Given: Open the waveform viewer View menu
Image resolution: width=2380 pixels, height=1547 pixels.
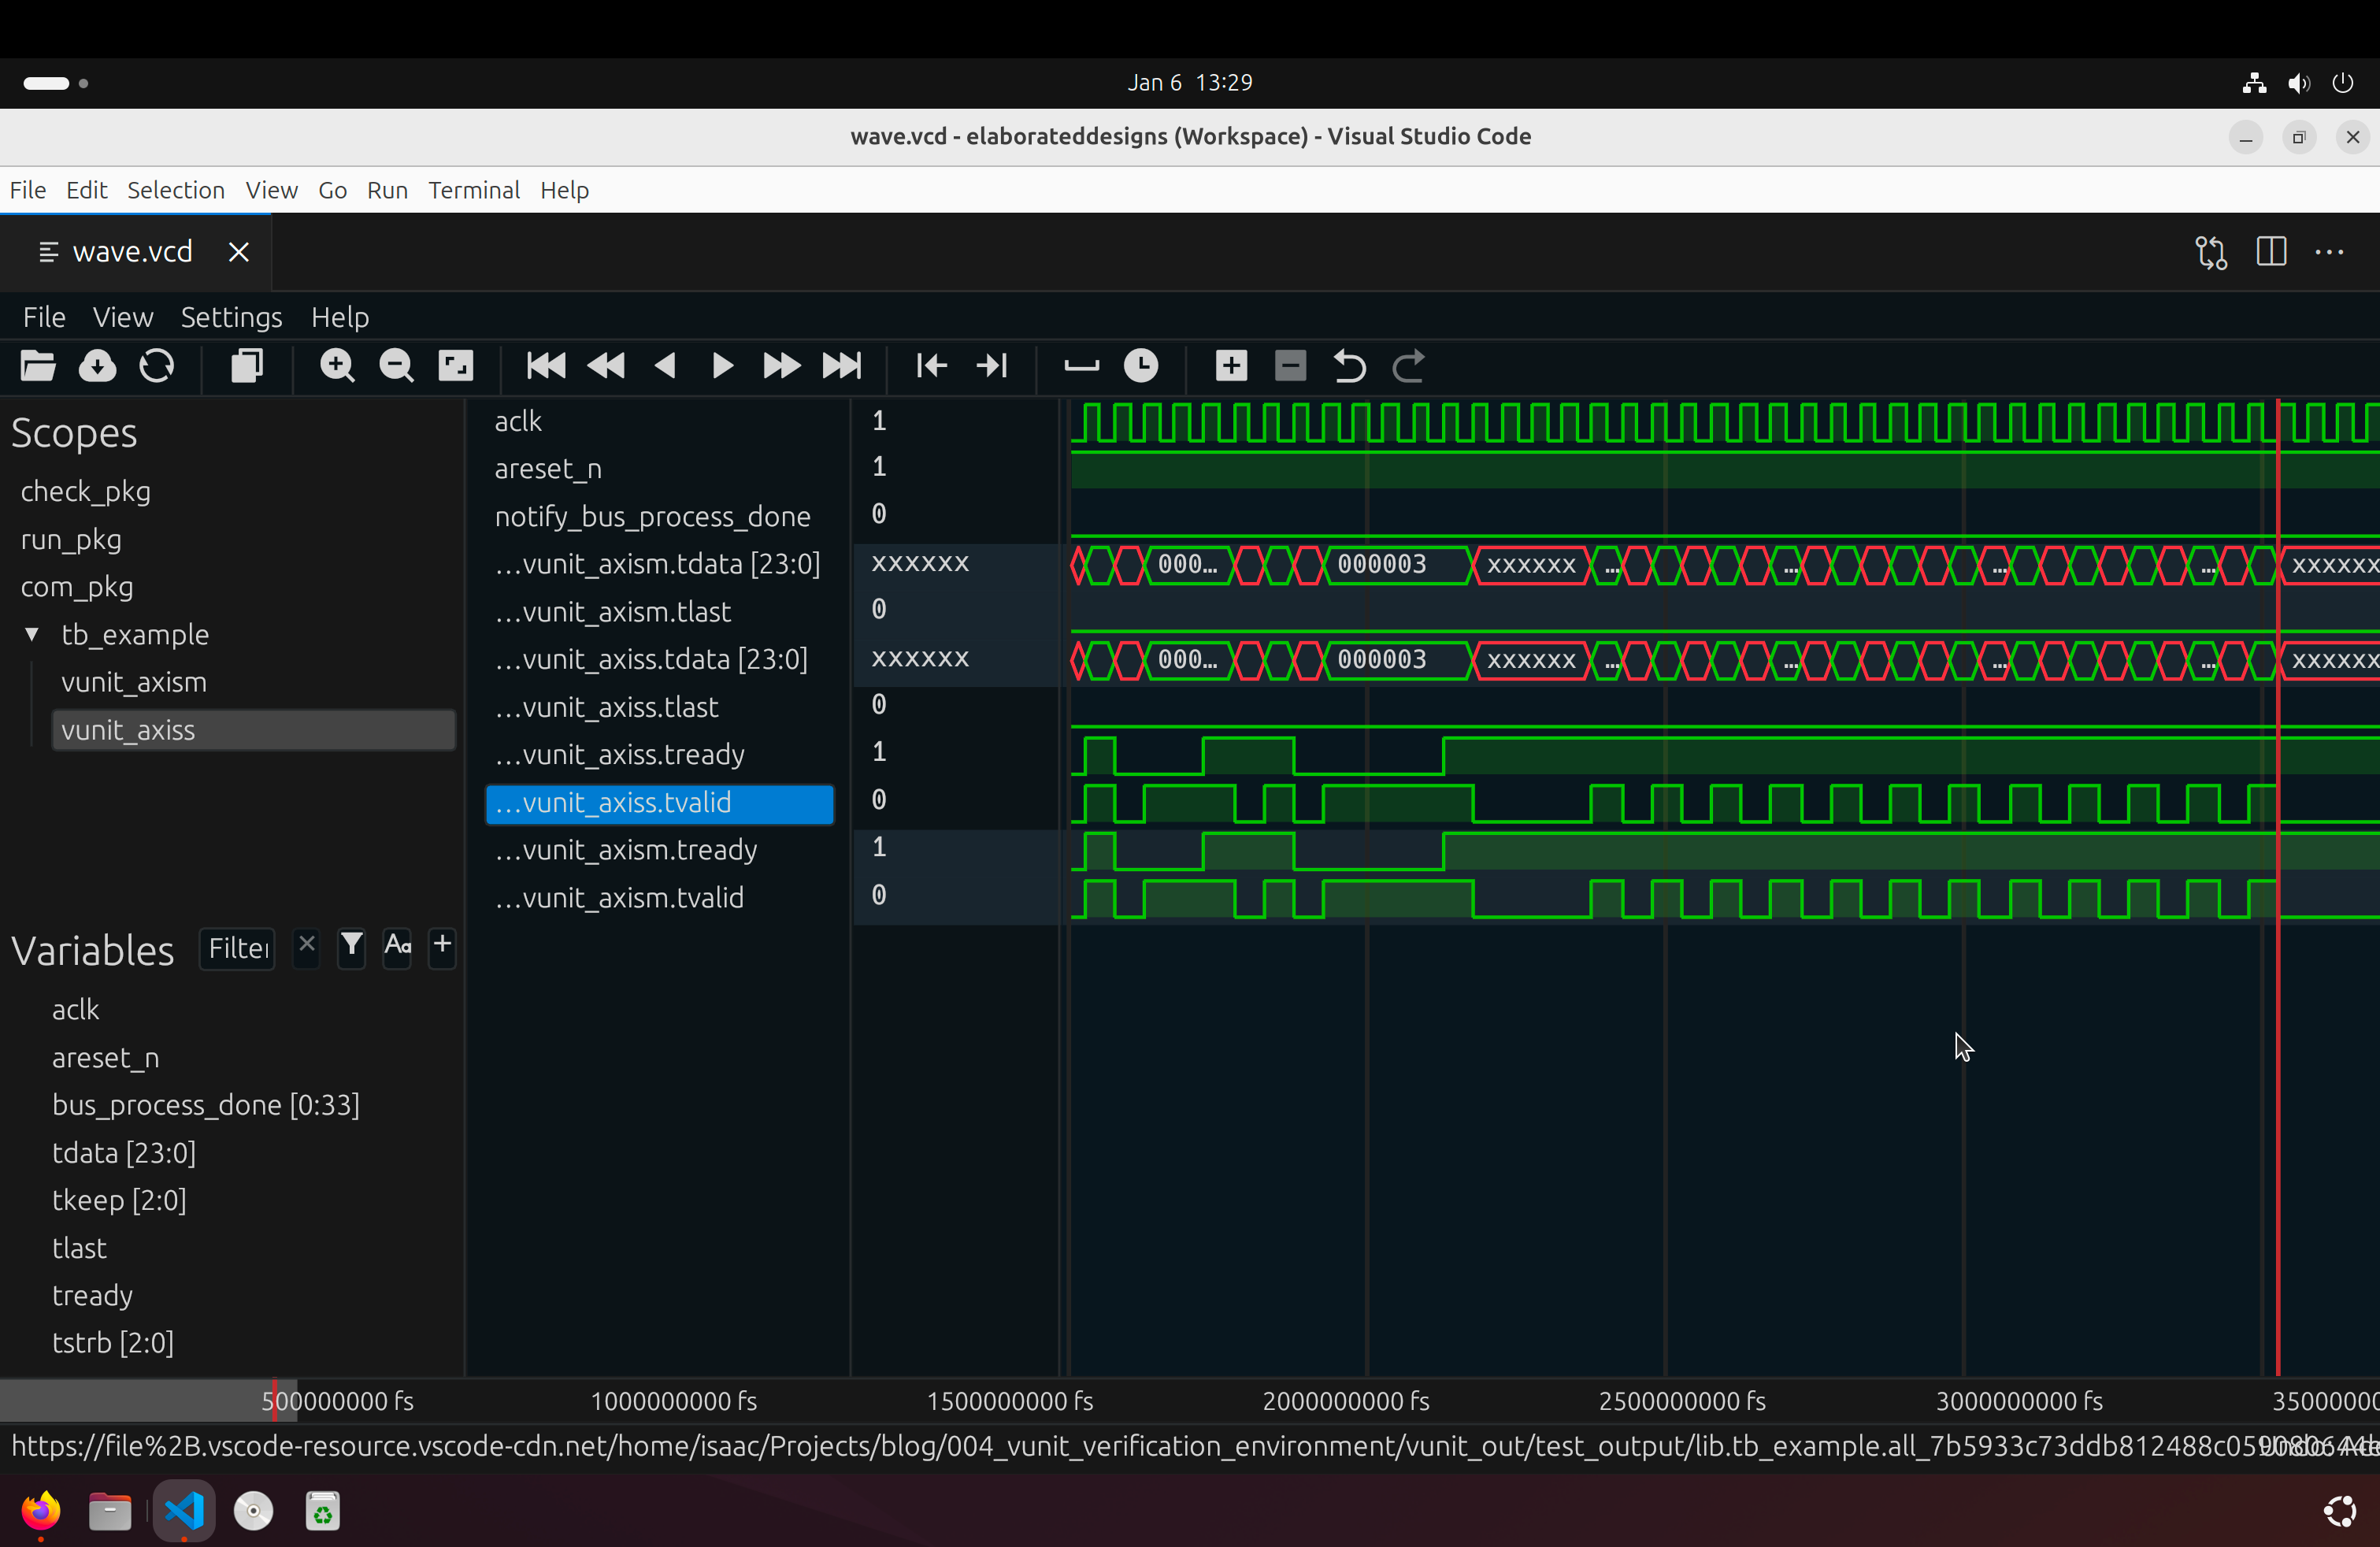Looking at the screenshot, I should 123,317.
